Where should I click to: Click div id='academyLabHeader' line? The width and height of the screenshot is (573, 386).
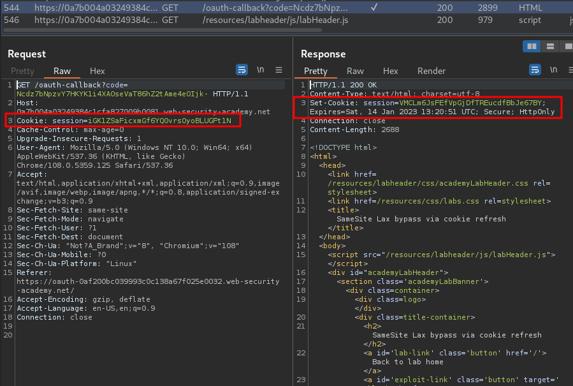pyautogui.click(x=388, y=272)
